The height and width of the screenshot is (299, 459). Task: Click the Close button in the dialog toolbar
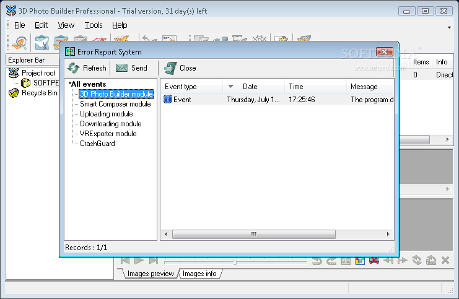point(180,68)
